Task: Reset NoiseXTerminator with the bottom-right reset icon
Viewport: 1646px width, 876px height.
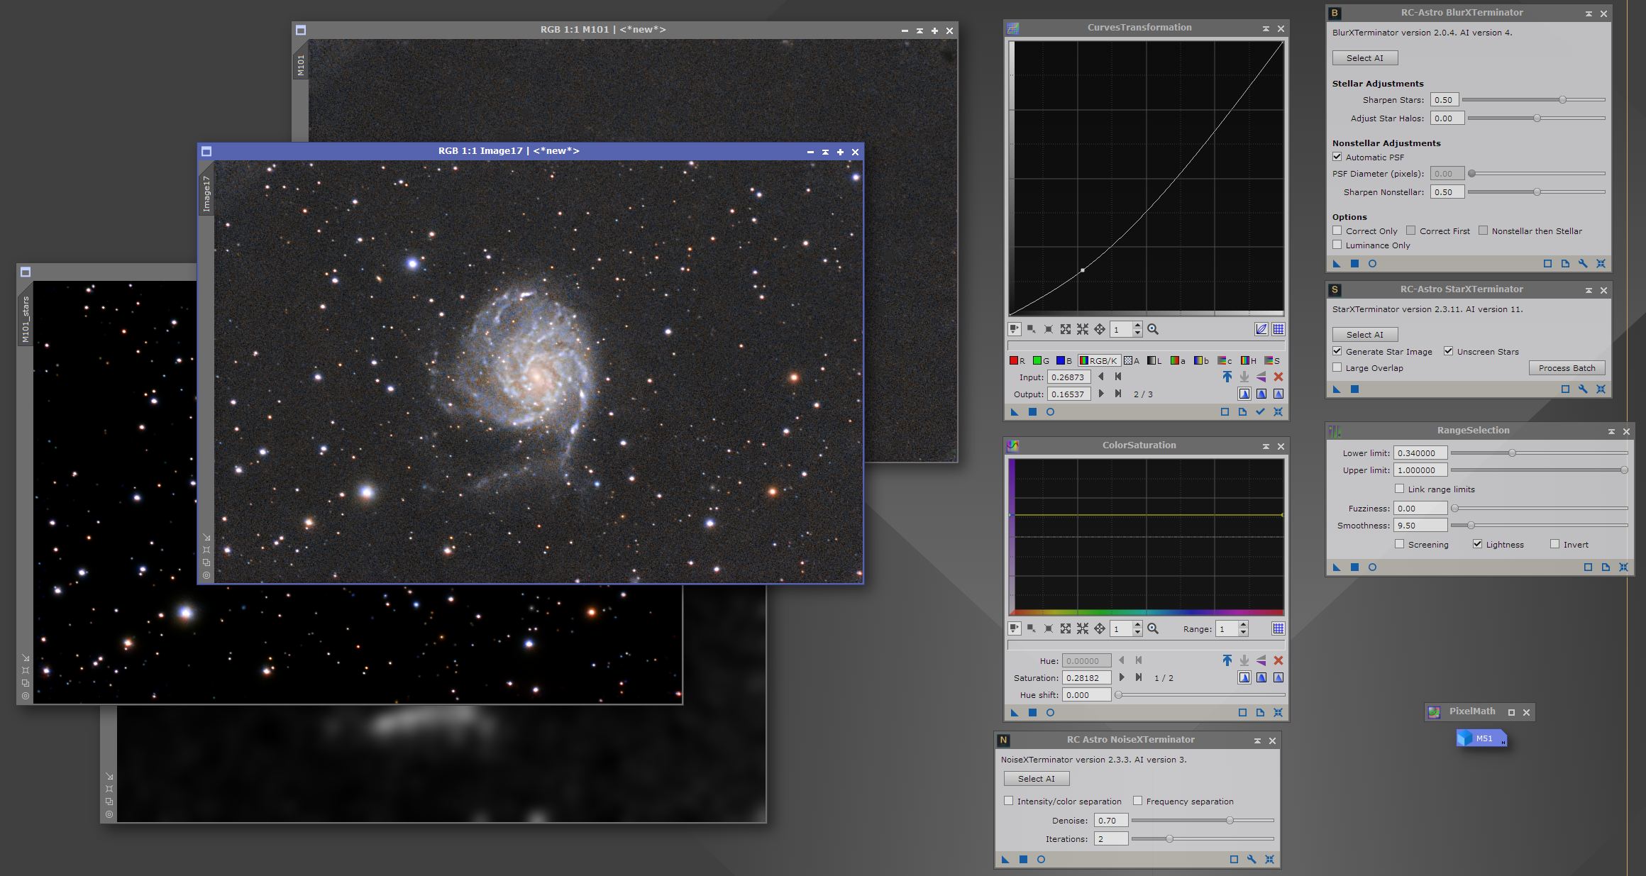Action: pyautogui.click(x=1269, y=860)
